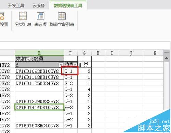Select column J header

click(x=131, y=53)
